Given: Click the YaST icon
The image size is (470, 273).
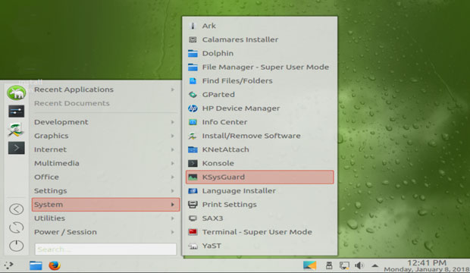Looking at the screenshot, I should tap(193, 246).
